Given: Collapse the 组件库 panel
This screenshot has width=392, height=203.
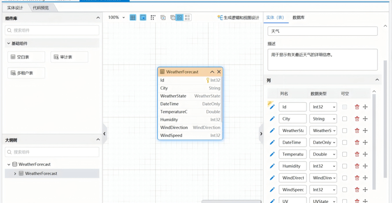Looking at the screenshot, I should 98,18.
